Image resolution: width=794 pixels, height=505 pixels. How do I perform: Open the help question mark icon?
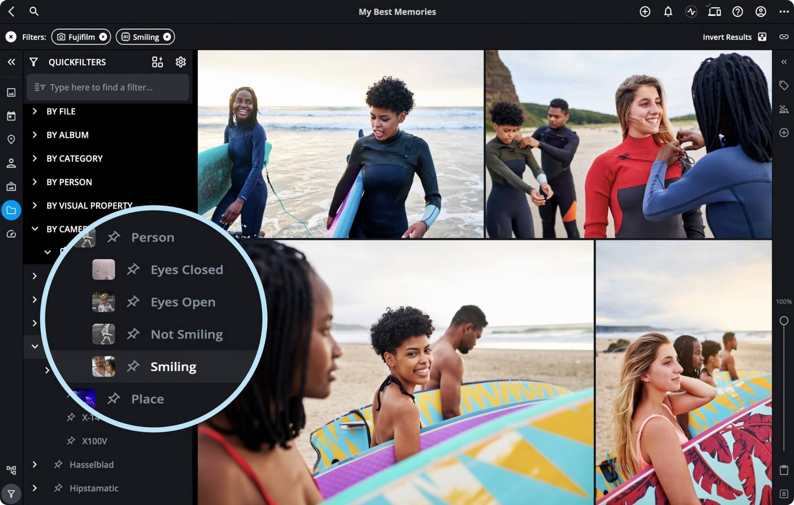[x=737, y=12]
